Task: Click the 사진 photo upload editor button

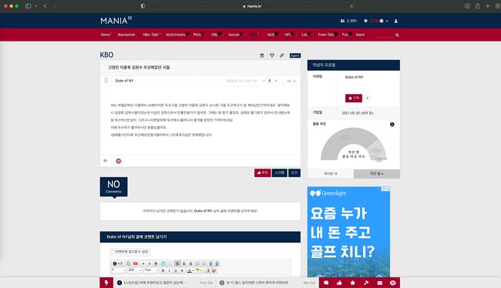Action: [118, 263]
